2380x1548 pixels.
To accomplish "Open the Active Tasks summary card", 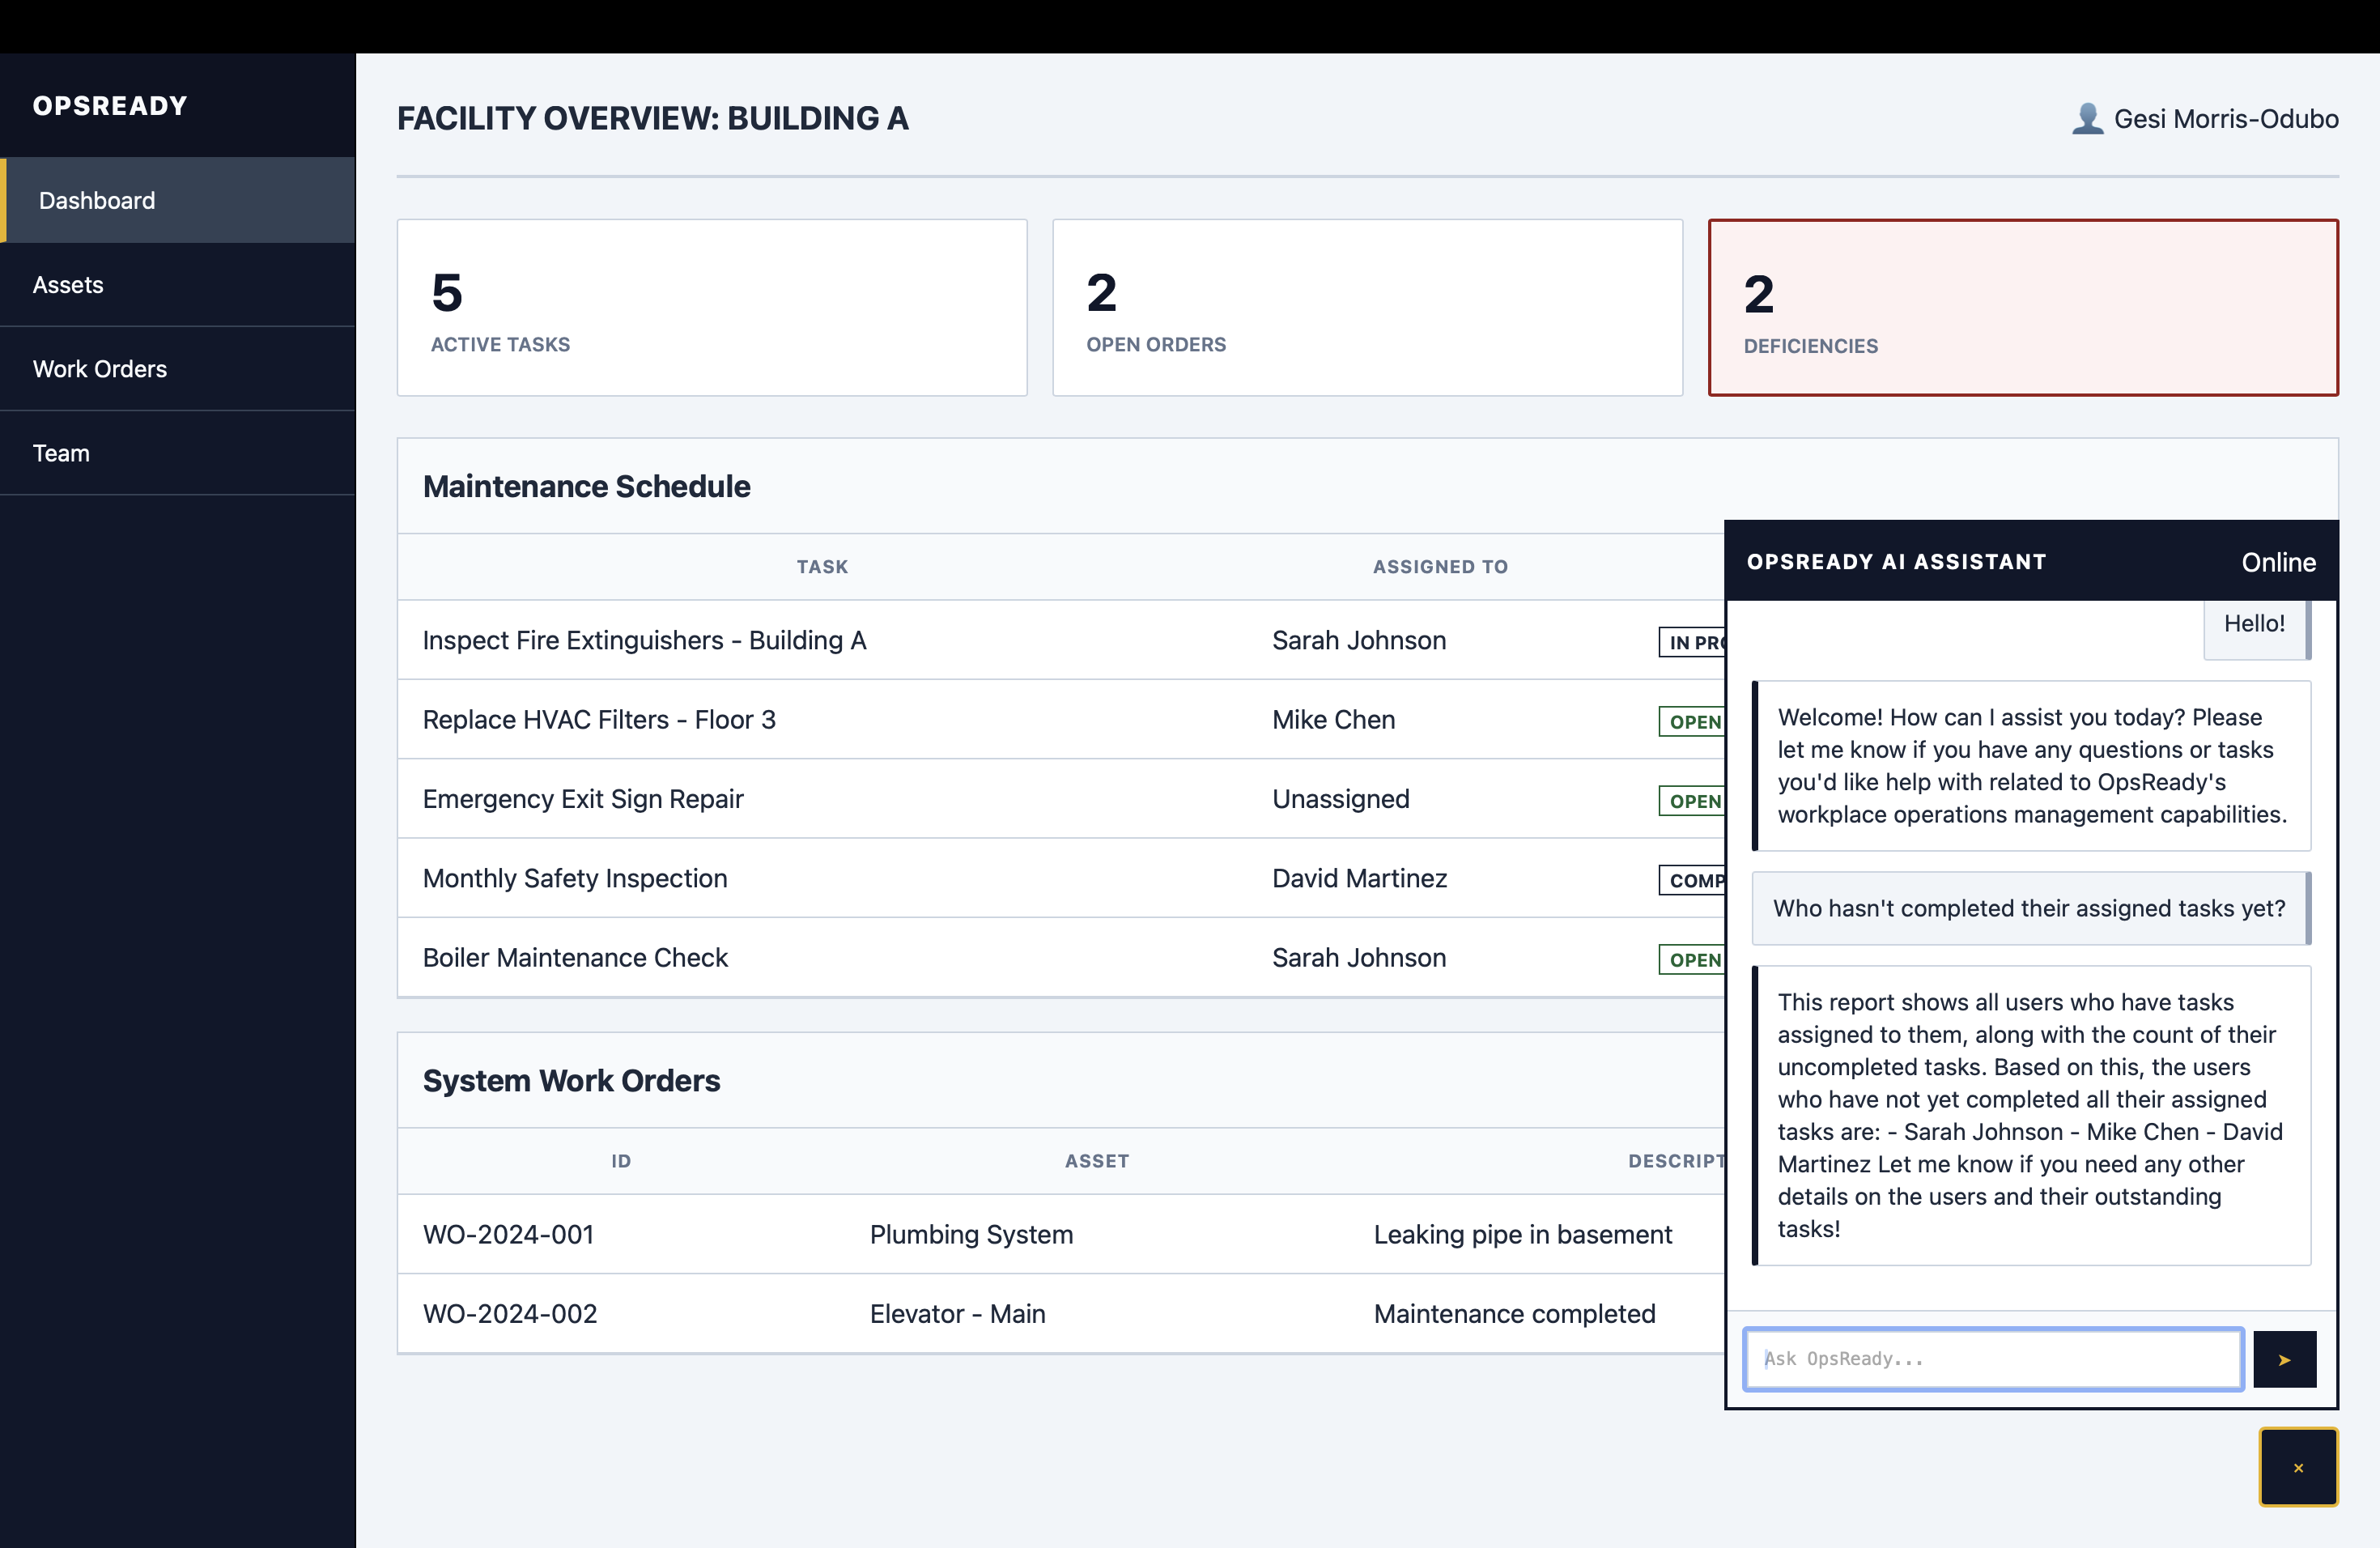I will point(711,307).
